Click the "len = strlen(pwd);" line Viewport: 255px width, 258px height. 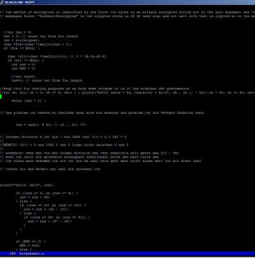22,40
